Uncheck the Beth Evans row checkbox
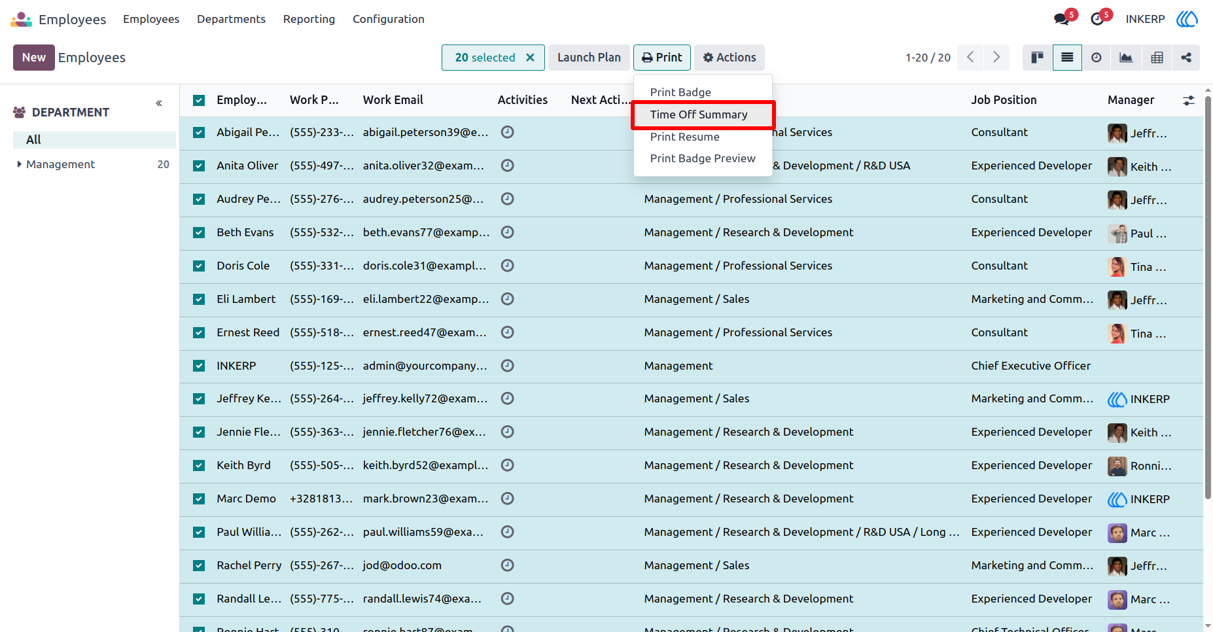 (199, 232)
